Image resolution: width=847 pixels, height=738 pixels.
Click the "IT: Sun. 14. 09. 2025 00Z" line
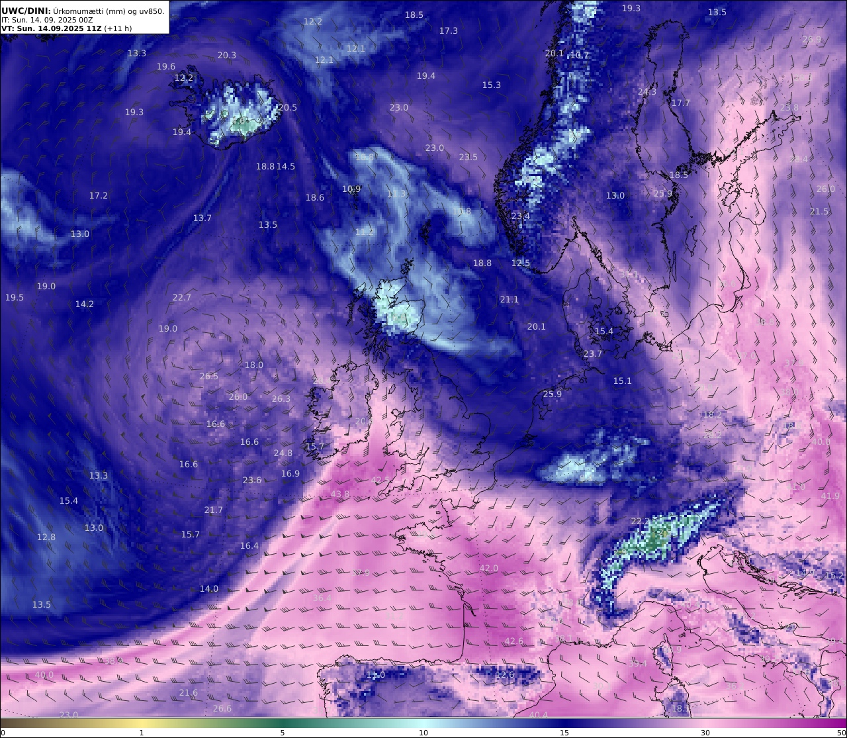(47, 20)
